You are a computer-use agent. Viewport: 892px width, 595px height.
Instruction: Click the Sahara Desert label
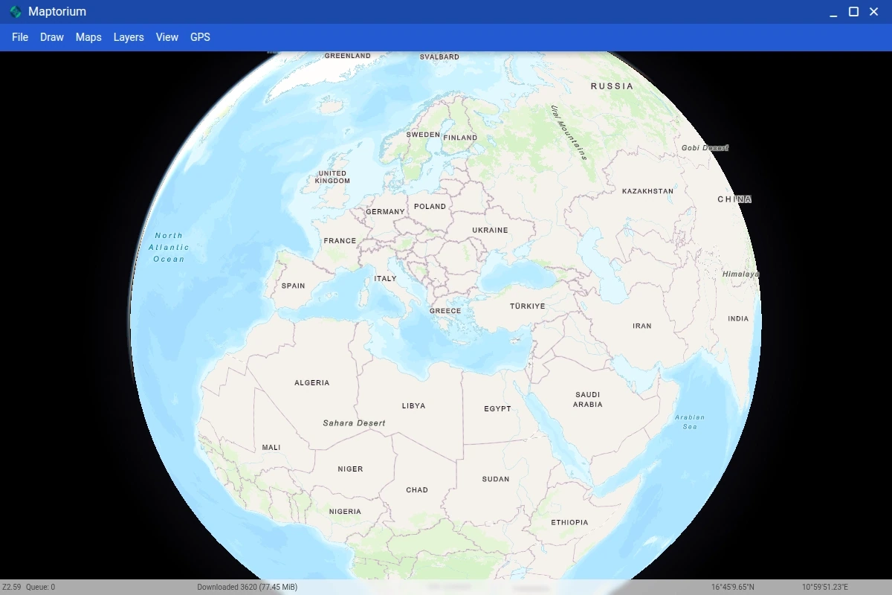tap(354, 423)
